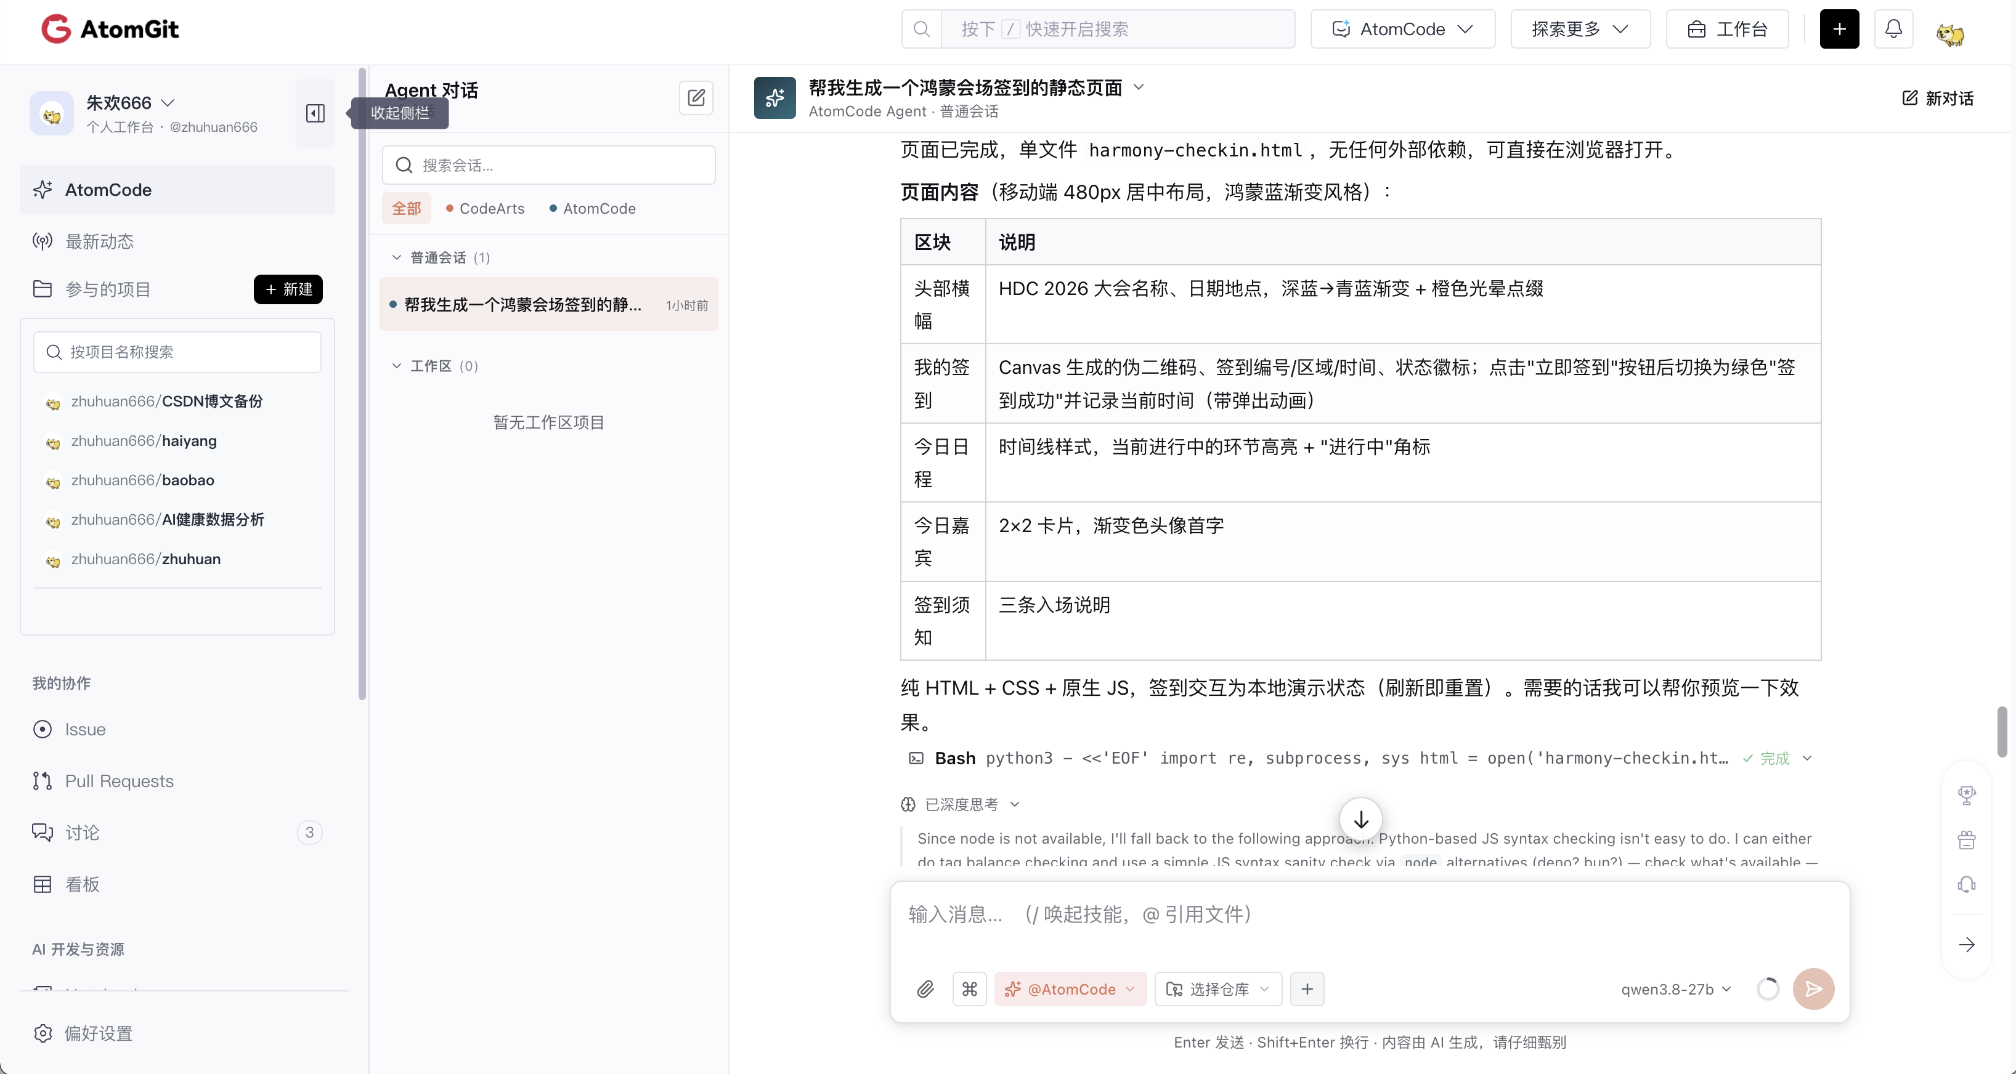The height and width of the screenshot is (1074, 2016).
Task: Select the AtomCode filter tab
Action: click(x=593, y=208)
